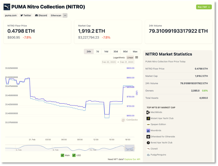Viewport: 218px width, 166px height.
Task: Click the PudgyPenguins collection icon
Action: [x=148, y=155]
